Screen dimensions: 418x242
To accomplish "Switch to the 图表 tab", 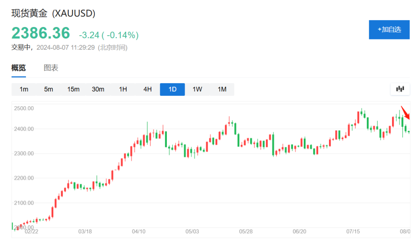I will 51,68.
